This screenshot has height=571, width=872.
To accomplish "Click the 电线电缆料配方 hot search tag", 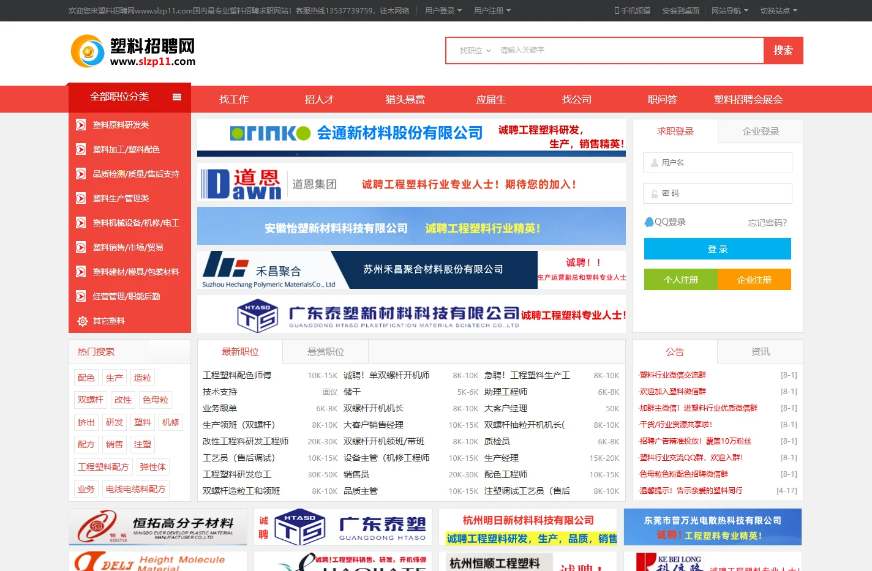I will (x=136, y=489).
